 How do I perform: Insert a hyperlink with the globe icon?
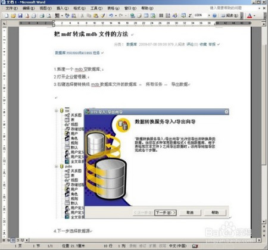(132, 15)
